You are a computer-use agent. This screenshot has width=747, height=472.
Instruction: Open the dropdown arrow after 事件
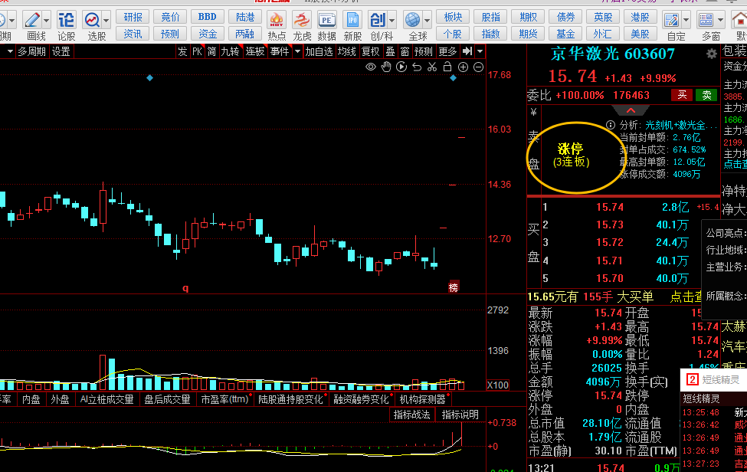pyautogui.click(x=298, y=51)
